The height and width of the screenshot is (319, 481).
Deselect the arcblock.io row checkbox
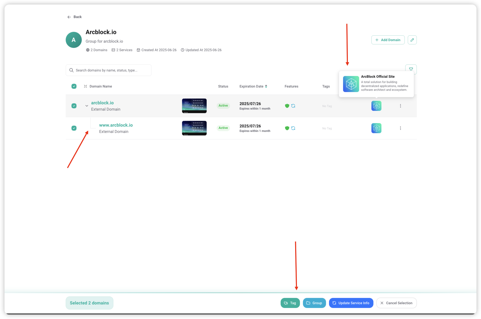pos(74,106)
